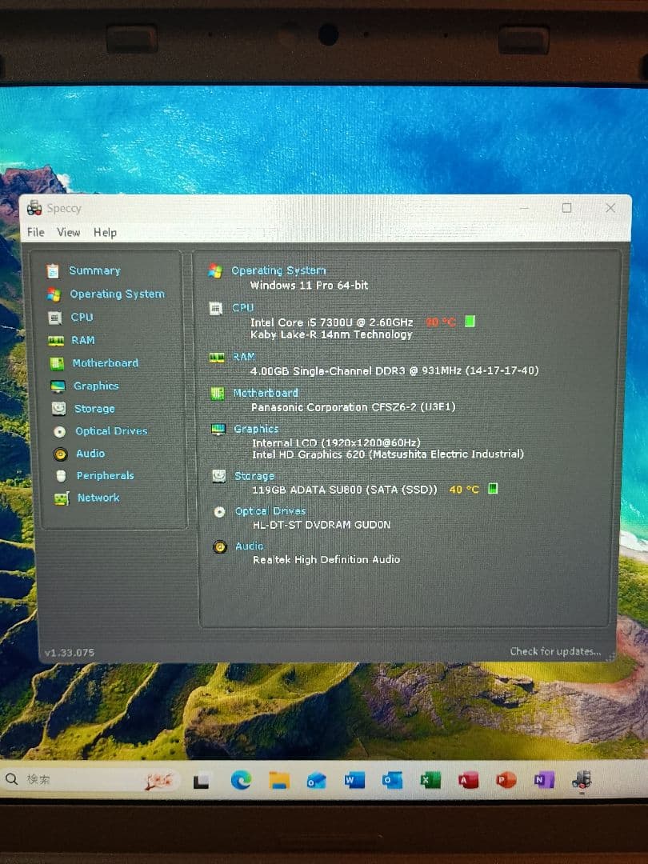The image size is (648, 864).
Task: Click the 40 °C storage temperature value
Action: click(464, 490)
